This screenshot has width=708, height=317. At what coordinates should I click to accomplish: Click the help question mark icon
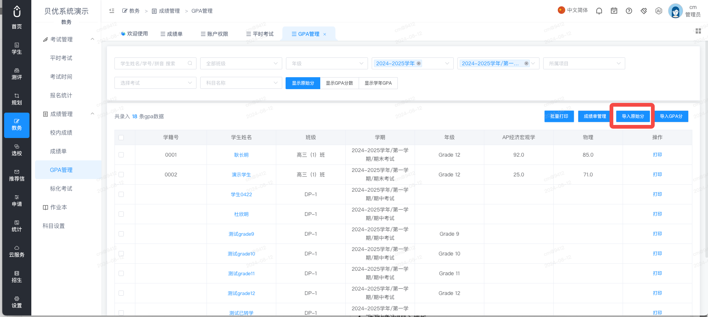click(629, 11)
